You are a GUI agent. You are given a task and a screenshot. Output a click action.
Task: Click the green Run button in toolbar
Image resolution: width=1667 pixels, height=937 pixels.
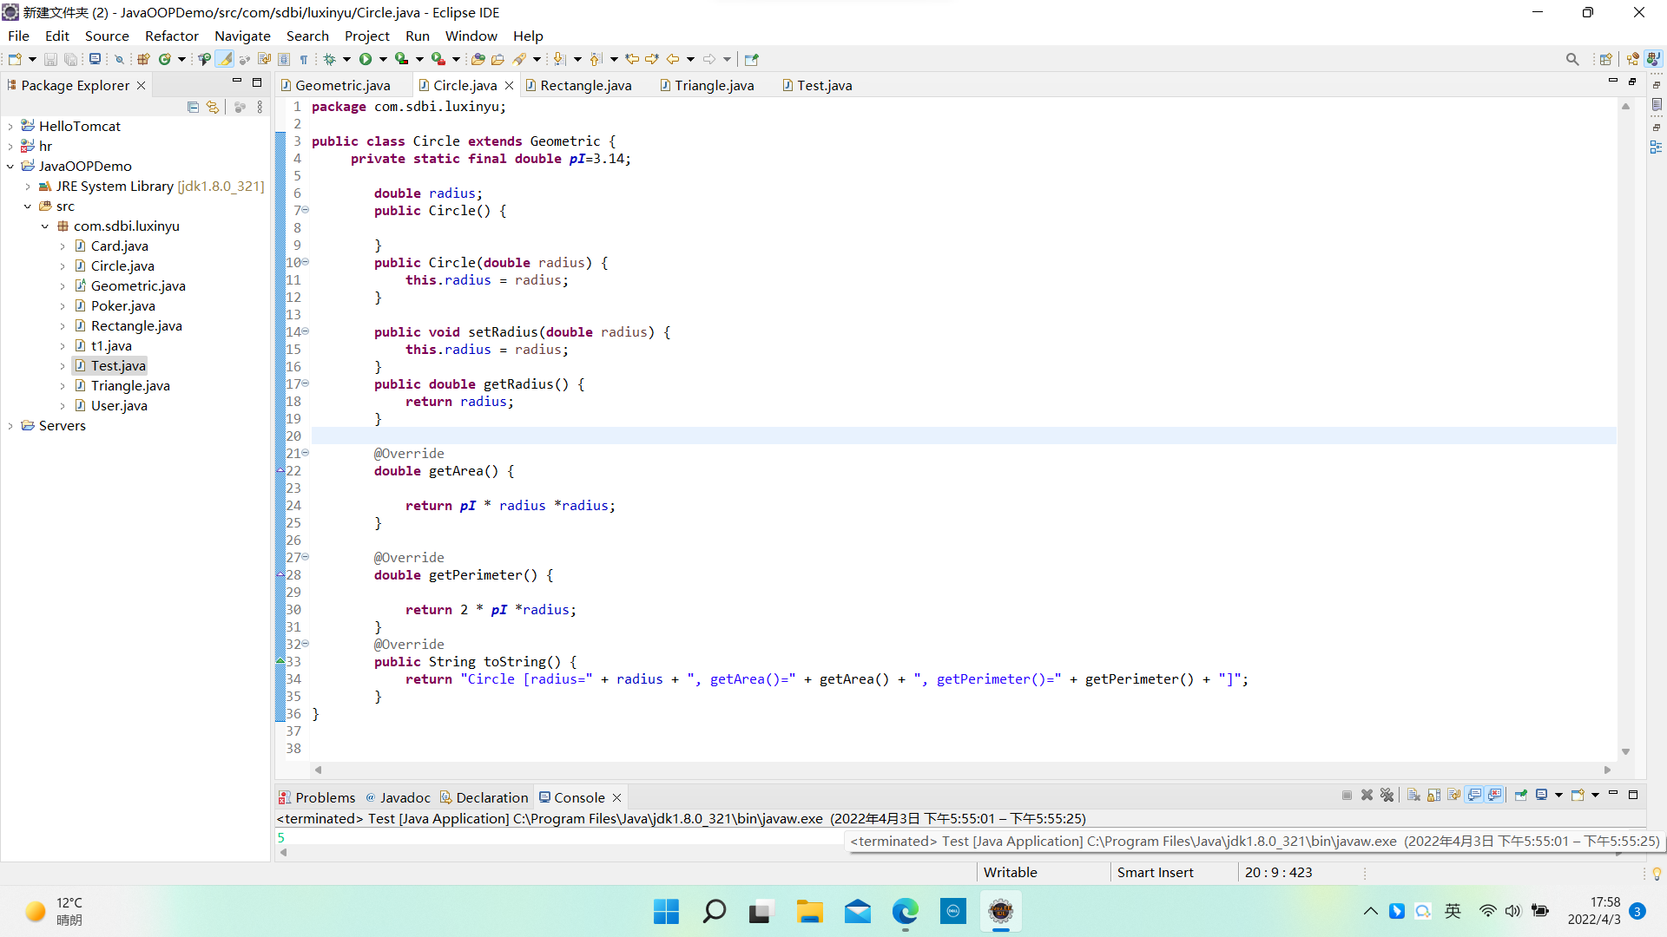point(366,59)
